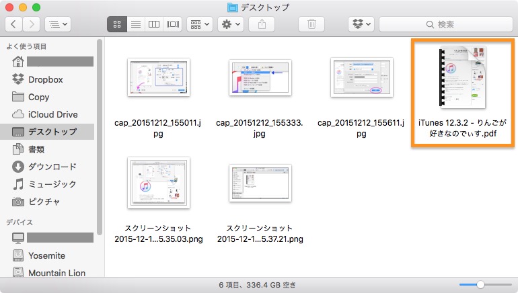Open Dropbox in the sidebar
The image size is (518, 293).
[47, 79]
